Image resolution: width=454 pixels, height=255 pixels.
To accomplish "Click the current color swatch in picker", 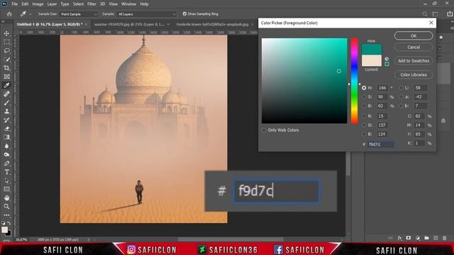I will 372,61.
